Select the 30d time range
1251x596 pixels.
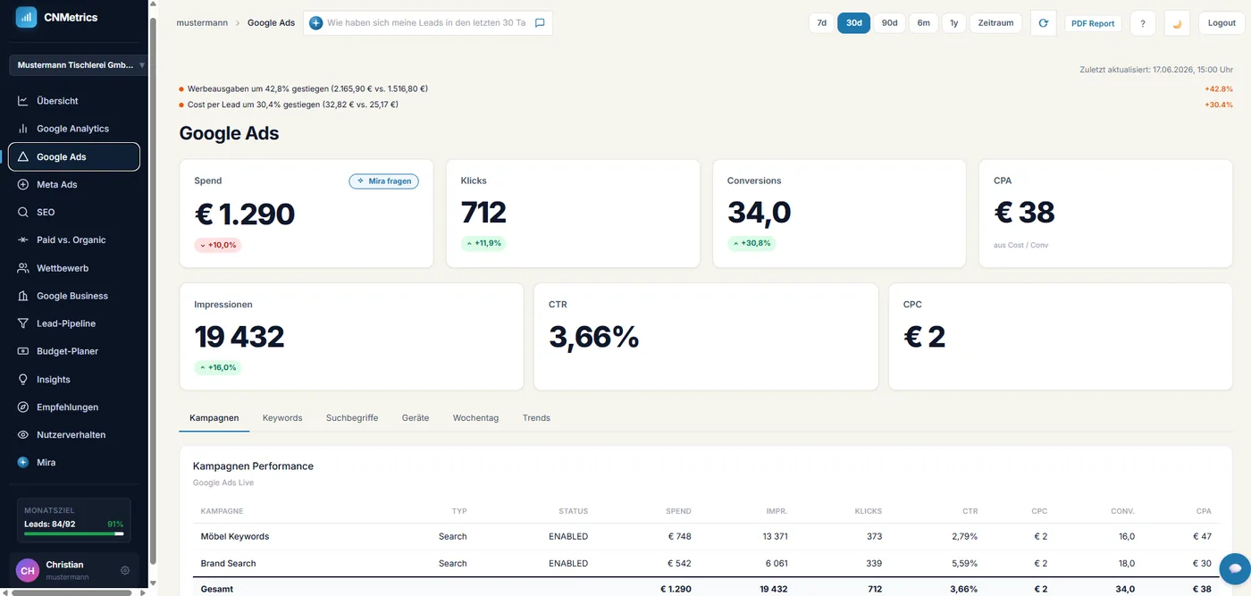click(854, 23)
